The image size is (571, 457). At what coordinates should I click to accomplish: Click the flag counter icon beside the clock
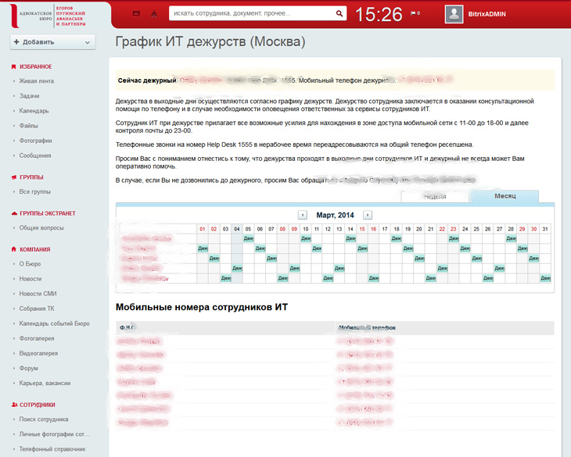(x=415, y=13)
